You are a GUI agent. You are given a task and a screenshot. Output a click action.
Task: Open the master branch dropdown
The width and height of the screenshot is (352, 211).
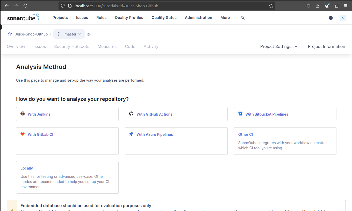pyautogui.click(x=69, y=34)
